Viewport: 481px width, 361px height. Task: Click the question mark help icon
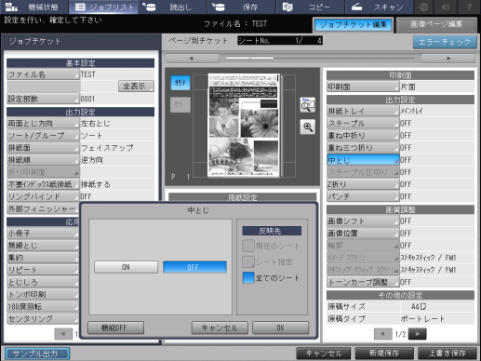point(469,7)
